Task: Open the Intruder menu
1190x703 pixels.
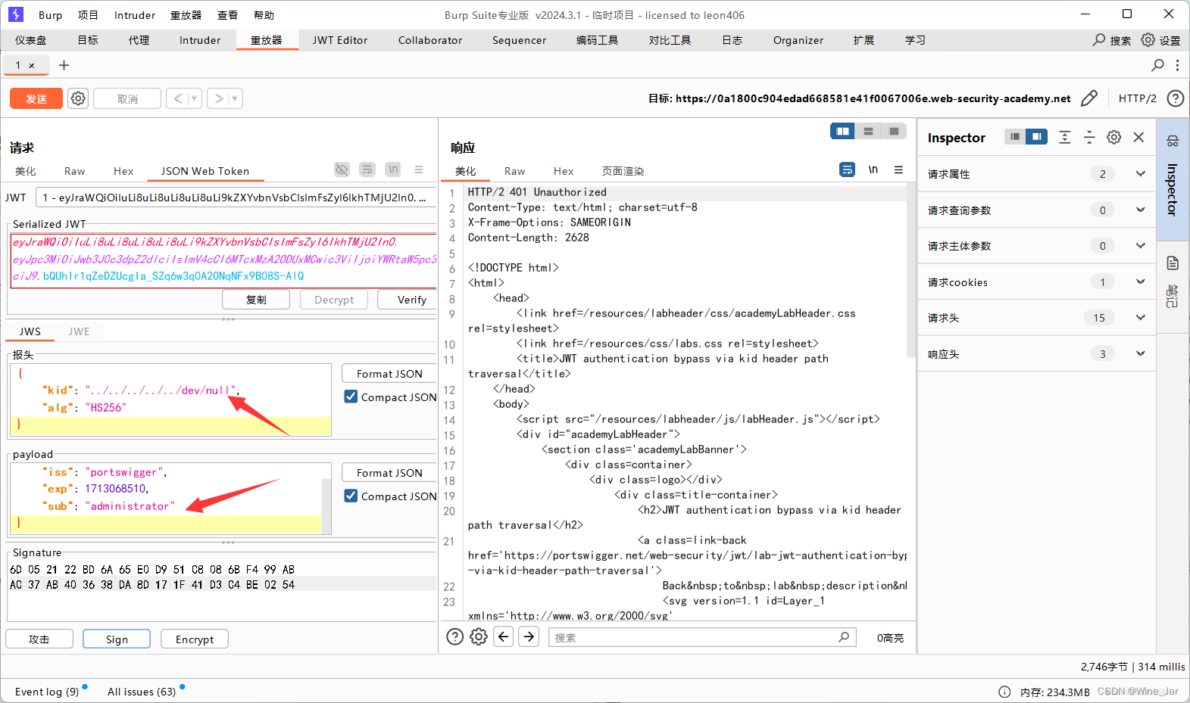Action: (135, 15)
